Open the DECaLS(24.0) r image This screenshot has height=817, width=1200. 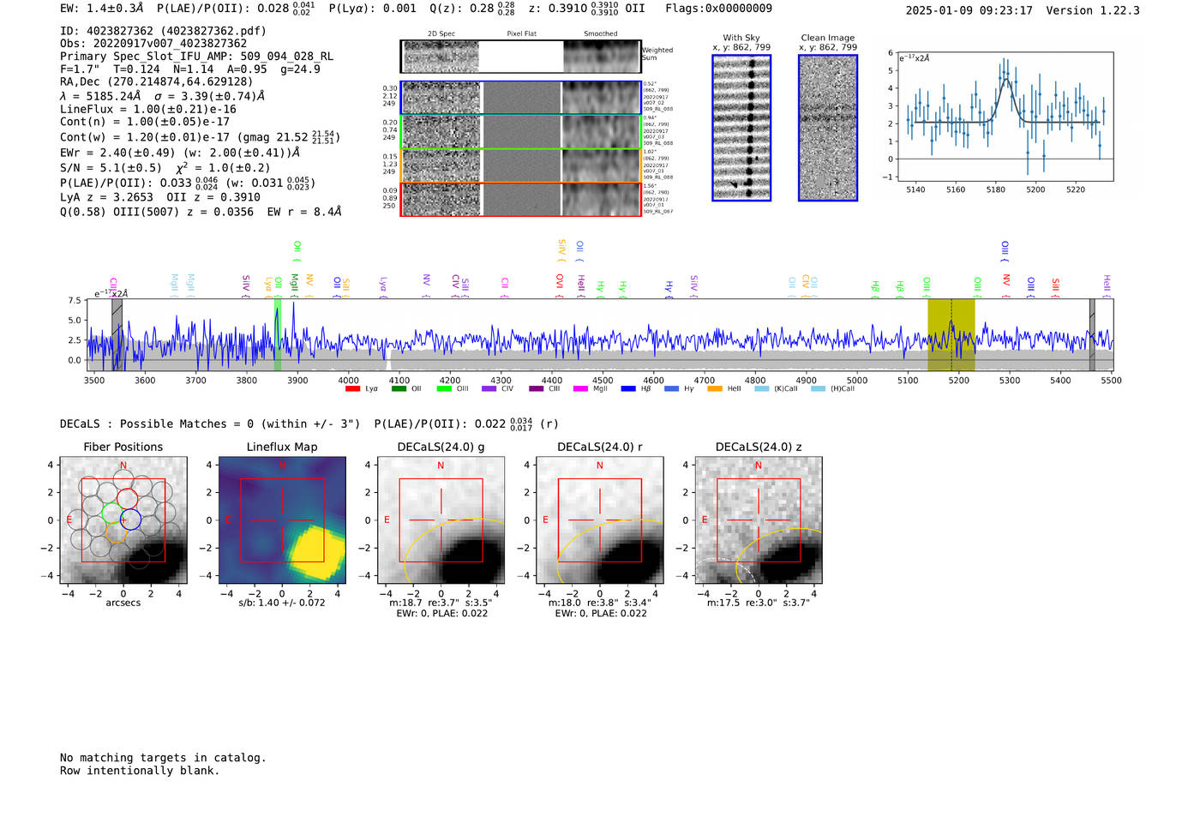coord(599,520)
